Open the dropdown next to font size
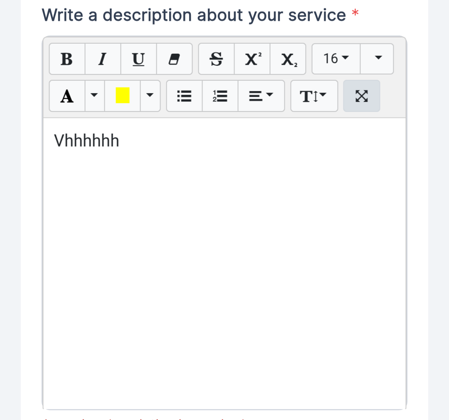This screenshot has height=420, width=449. [x=377, y=59]
